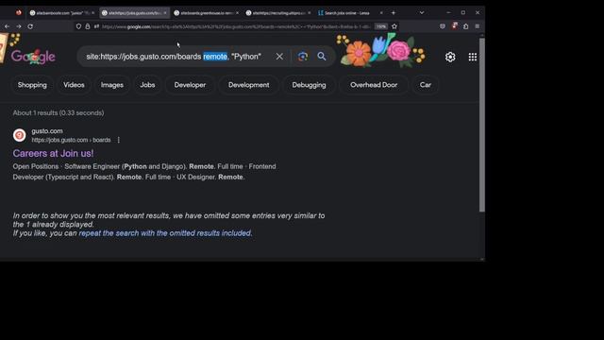Open a new browser tab

coord(394,12)
